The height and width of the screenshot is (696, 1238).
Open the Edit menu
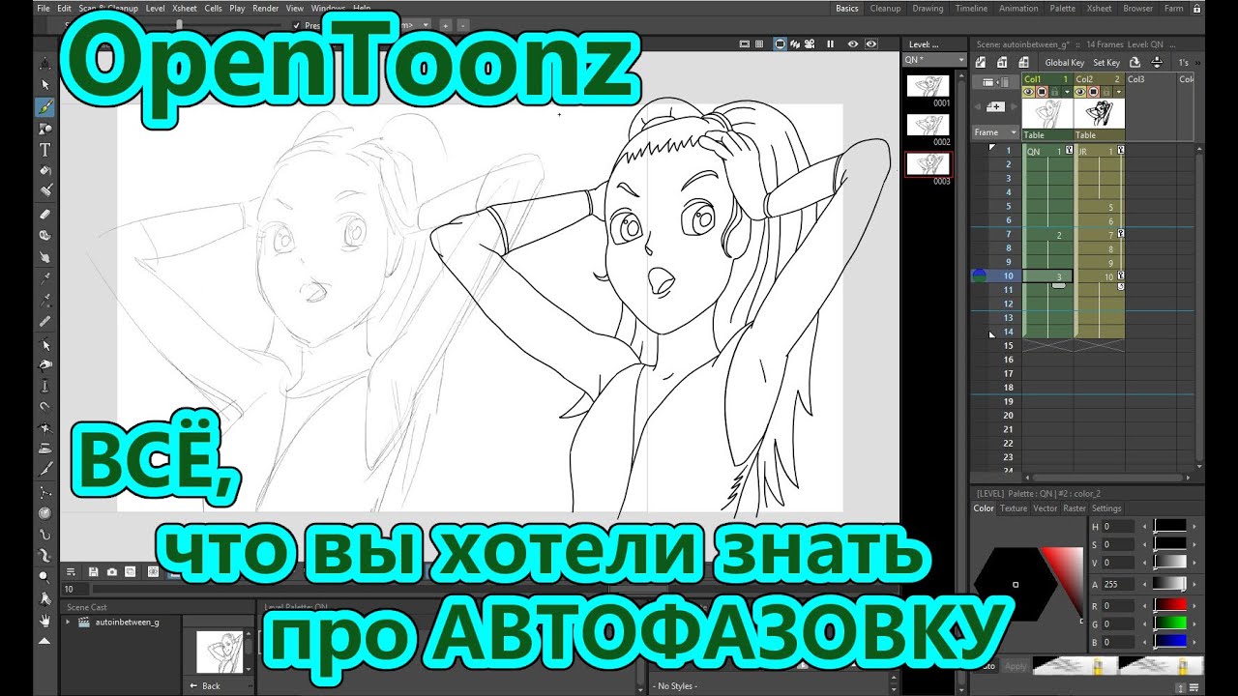(63, 8)
